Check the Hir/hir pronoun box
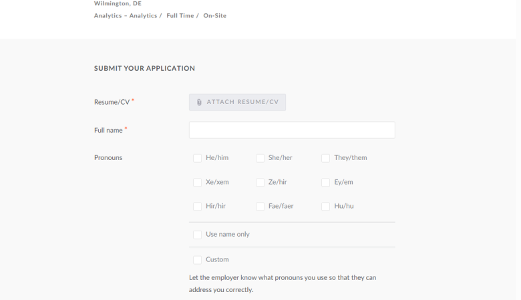 [197, 207]
